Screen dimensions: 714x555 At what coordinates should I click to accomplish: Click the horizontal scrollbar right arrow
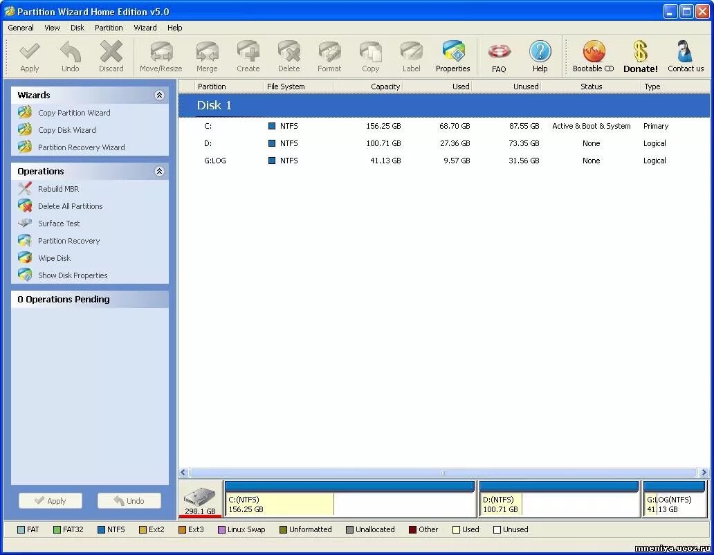point(704,472)
